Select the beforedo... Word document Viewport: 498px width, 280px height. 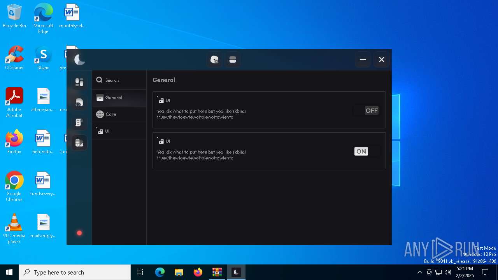43,142
